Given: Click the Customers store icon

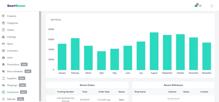Looking at the screenshot, I should click(3, 51).
